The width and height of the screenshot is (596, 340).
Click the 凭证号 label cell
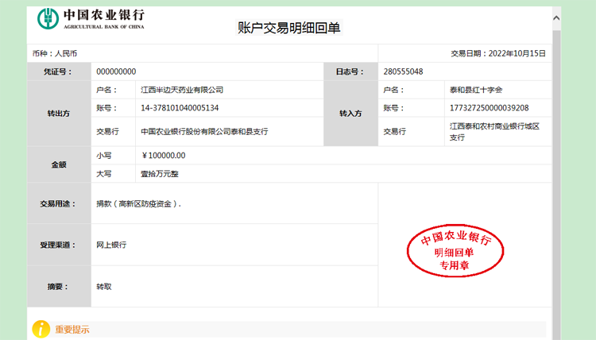pos(59,71)
